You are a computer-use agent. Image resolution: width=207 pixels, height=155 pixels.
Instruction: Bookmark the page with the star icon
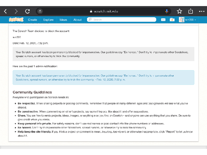click(179, 11)
